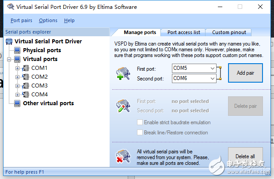Toggle Break line/Restore connection checkbox

(140, 133)
